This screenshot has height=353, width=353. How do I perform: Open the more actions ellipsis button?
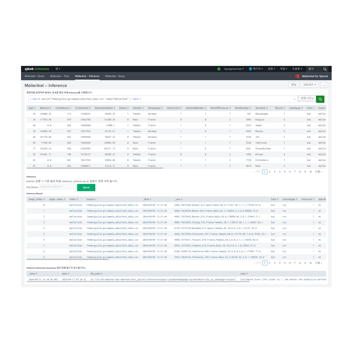[324, 85]
